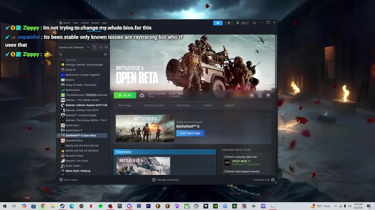The image size is (375, 210).
Task: Open the Guides tab
Action: 208,105
